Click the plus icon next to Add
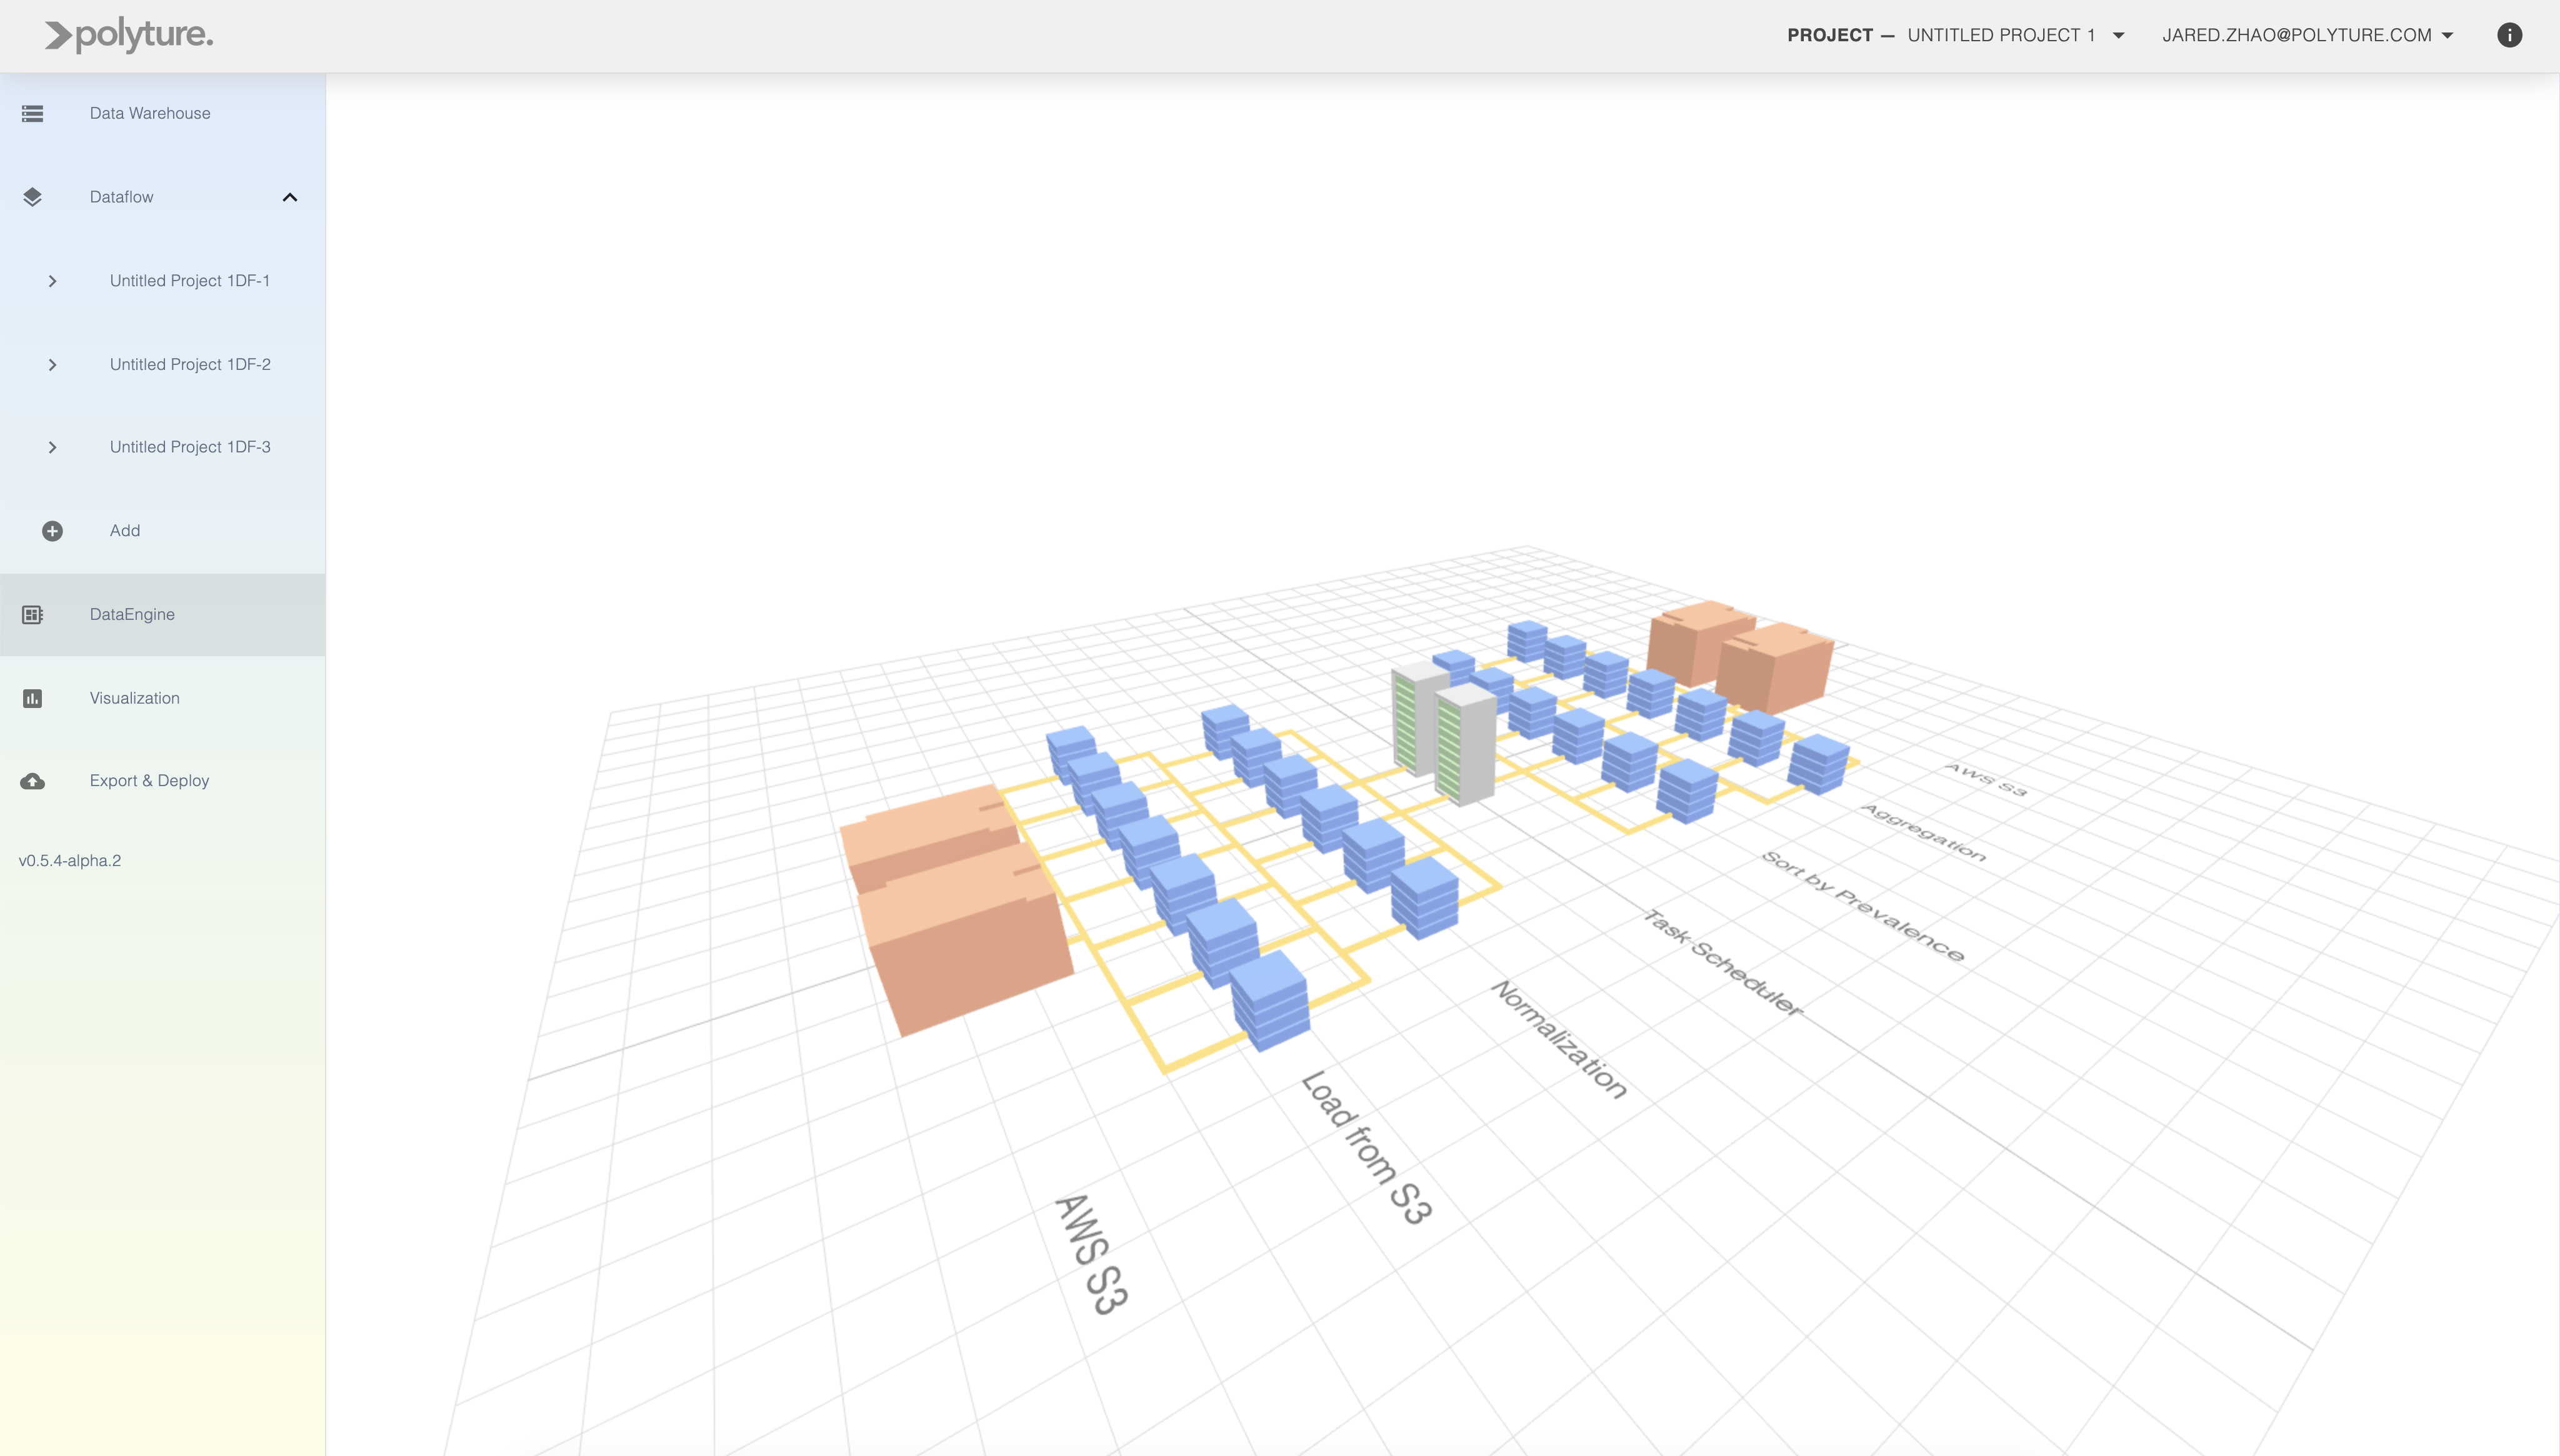The width and height of the screenshot is (2560, 1456). pos(52,531)
